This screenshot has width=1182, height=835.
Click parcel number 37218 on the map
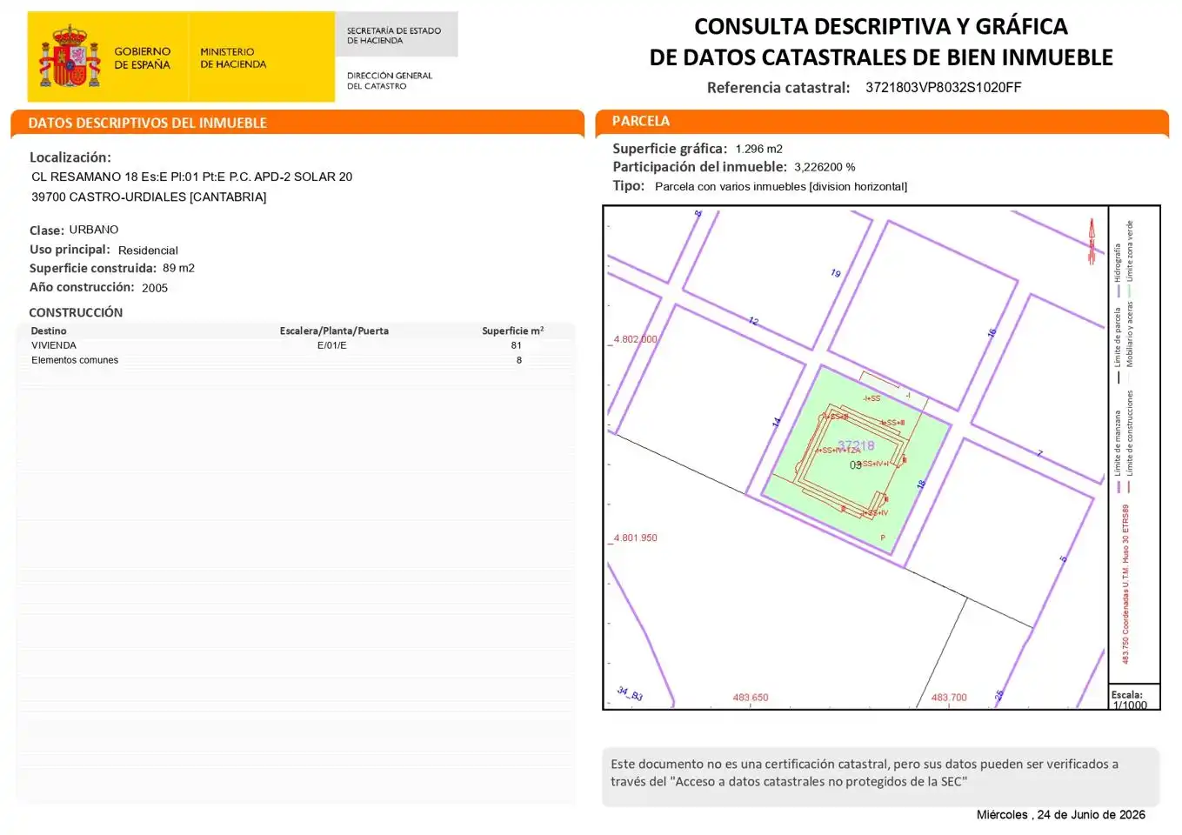[856, 446]
